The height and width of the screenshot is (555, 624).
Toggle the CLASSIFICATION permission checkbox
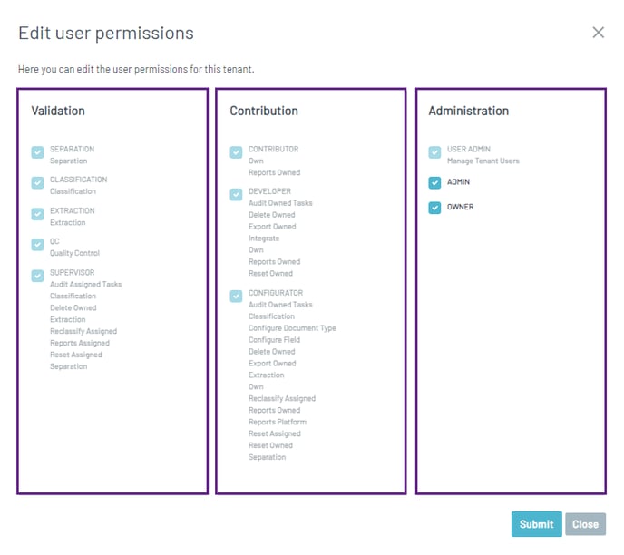(x=37, y=183)
